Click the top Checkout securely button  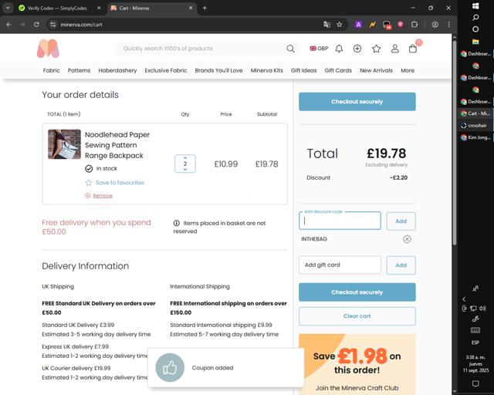(x=357, y=101)
